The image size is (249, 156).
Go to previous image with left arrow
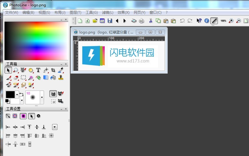coord(117,21)
